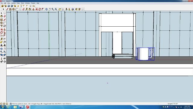Pick the Offset tool in Getting Started toolbar
This screenshot has width=193, height=109.
pyautogui.click(x=43, y=9)
